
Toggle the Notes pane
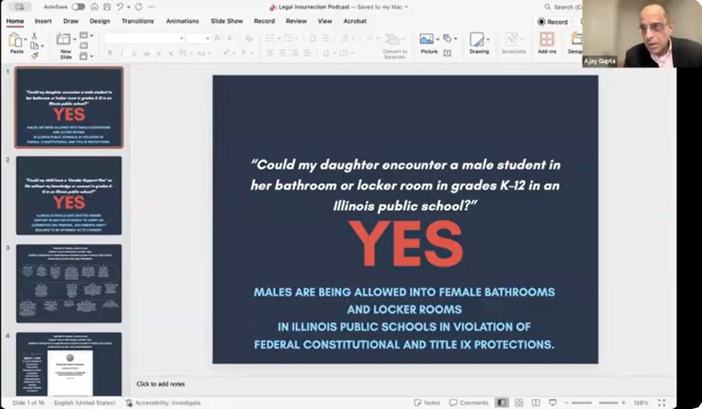point(427,403)
